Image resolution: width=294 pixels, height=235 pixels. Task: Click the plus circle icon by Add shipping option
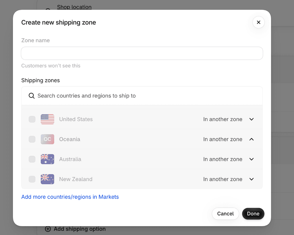48,229
